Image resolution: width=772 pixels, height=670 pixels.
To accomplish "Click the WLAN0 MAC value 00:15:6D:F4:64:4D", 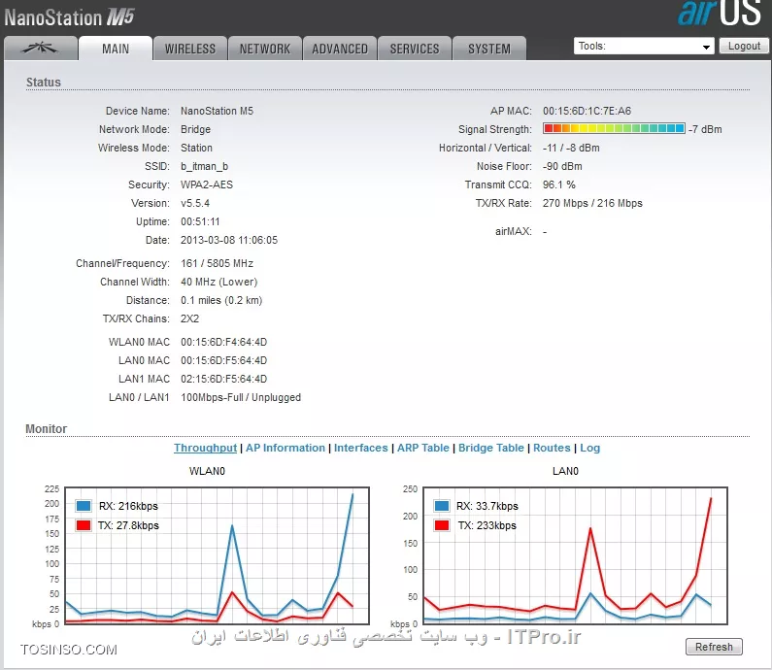I will point(224,342).
